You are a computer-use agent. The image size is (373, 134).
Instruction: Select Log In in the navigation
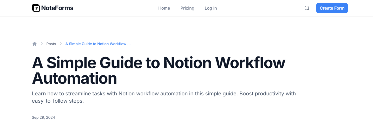pyautogui.click(x=211, y=8)
